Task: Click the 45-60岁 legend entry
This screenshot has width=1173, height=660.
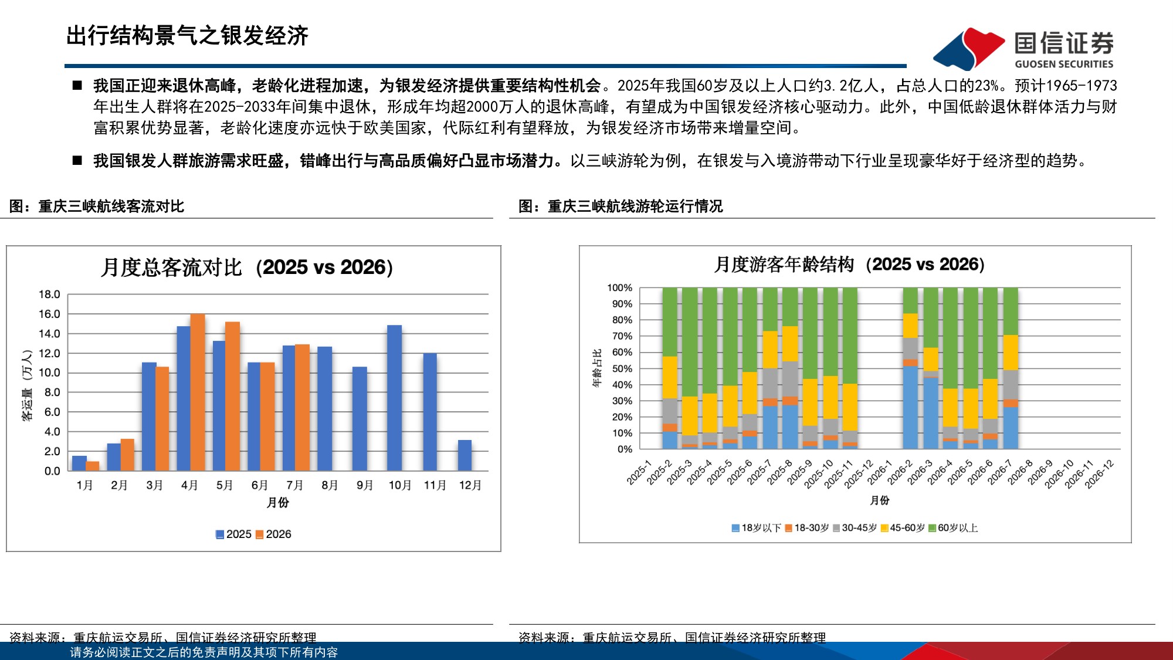Action: (x=903, y=528)
